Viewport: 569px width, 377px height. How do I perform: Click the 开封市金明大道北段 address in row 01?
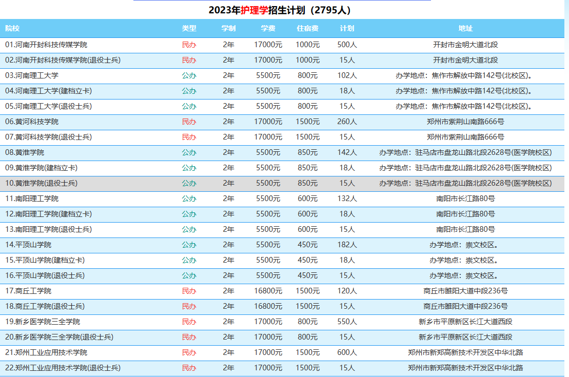[x=465, y=45]
